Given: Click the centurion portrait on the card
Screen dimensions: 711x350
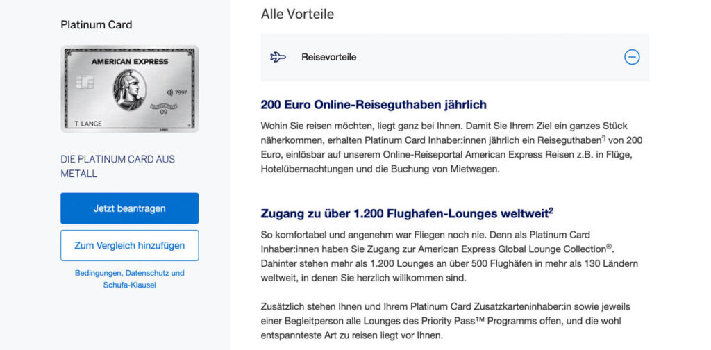Looking at the screenshot, I should tap(129, 90).
